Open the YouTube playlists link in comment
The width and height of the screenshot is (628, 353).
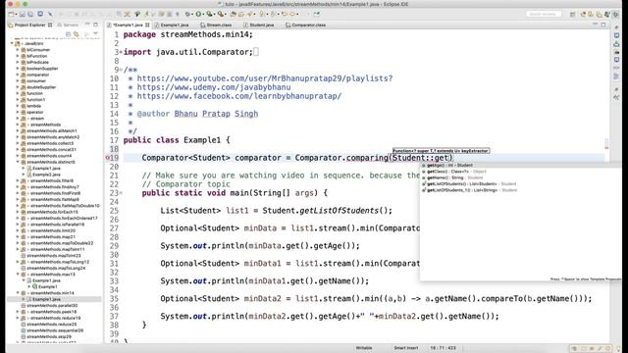pos(265,78)
